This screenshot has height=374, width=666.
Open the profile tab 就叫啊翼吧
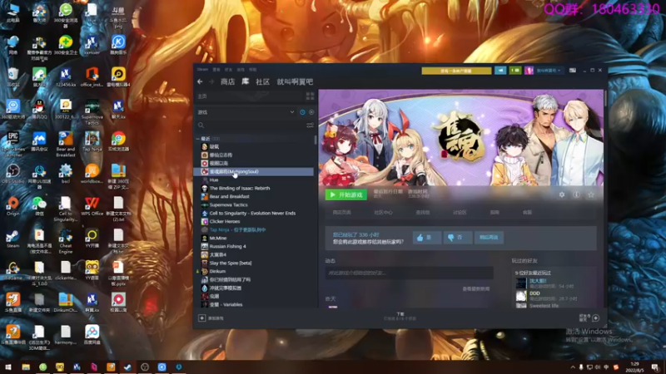pos(295,81)
